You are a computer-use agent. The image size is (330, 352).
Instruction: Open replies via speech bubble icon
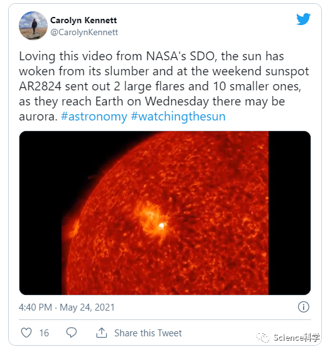[x=72, y=333]
